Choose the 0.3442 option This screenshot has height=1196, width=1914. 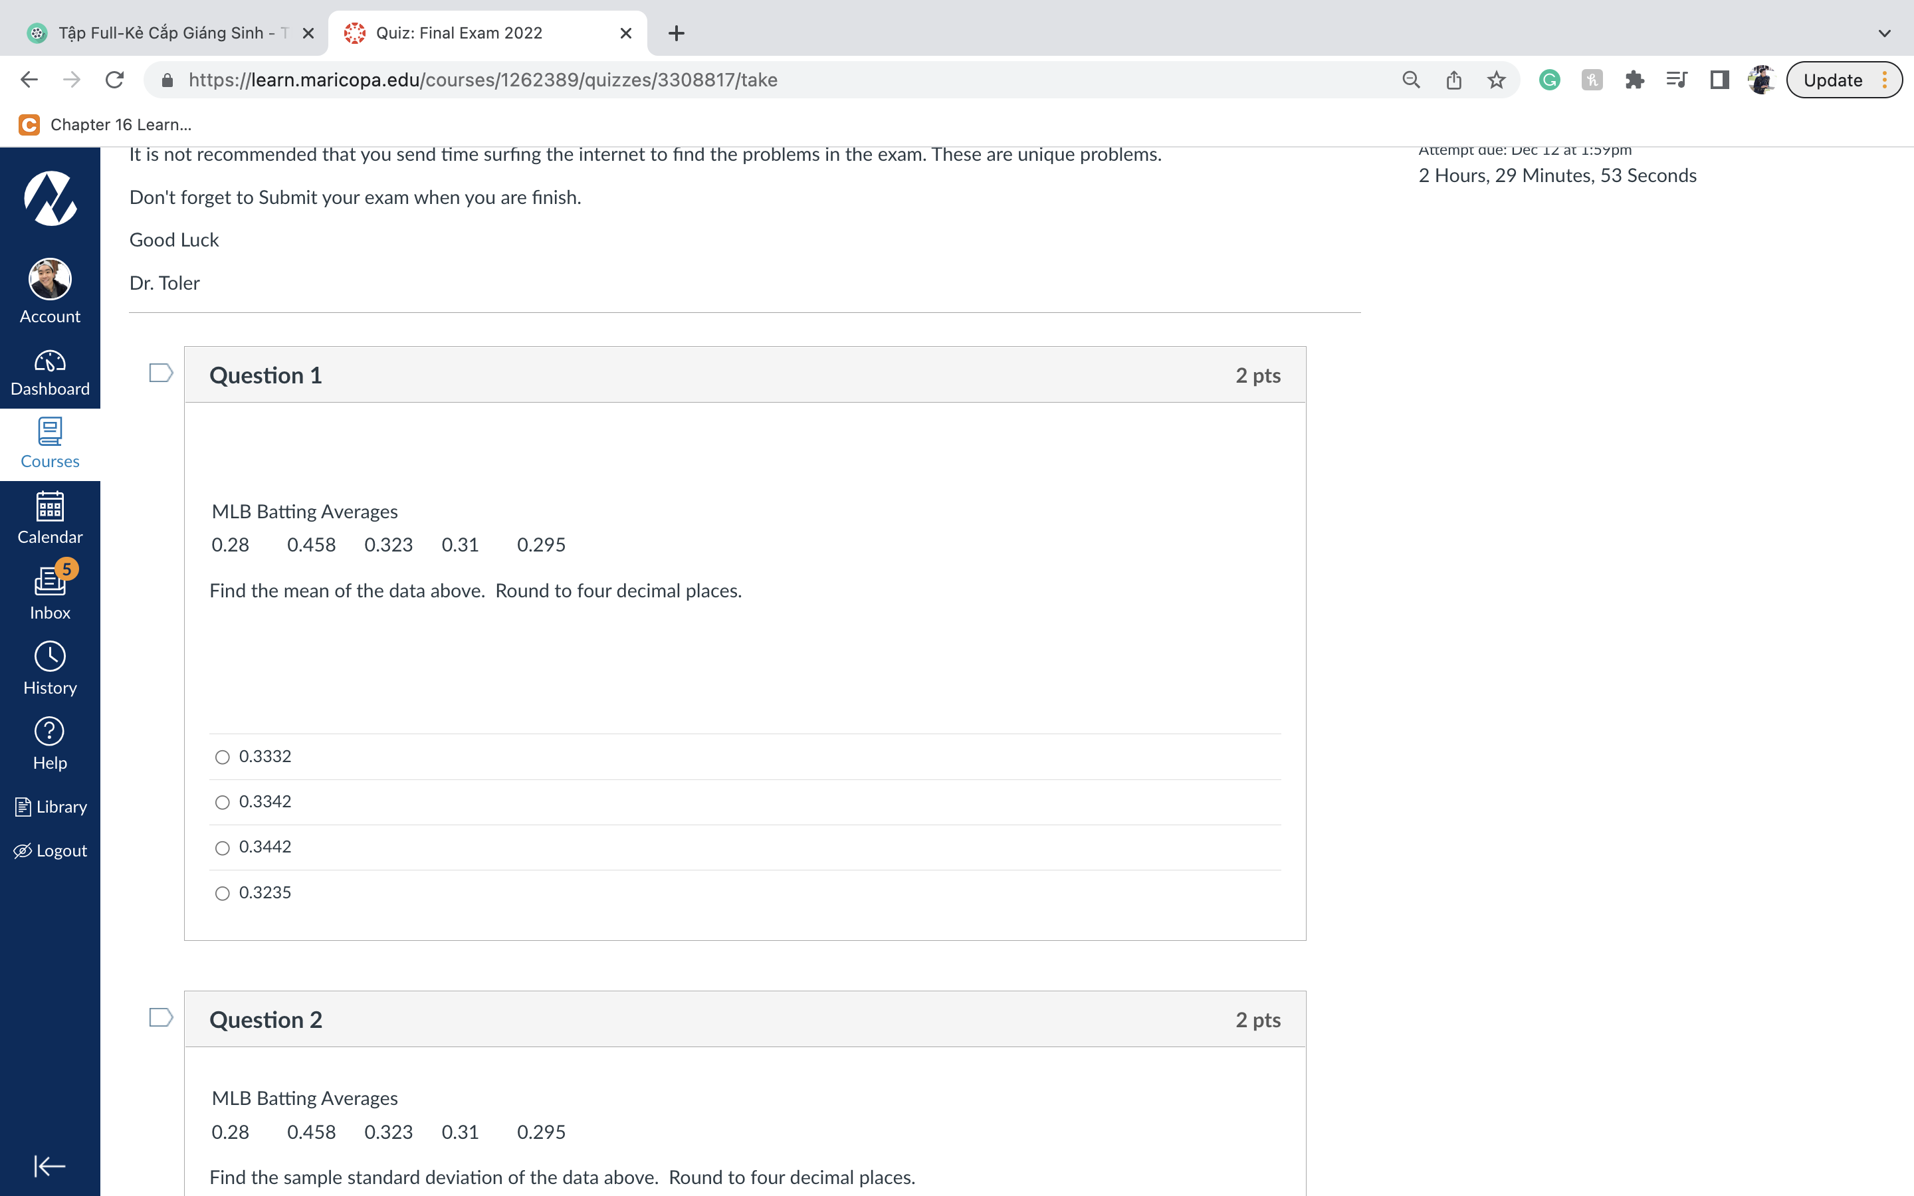[222, 848]
